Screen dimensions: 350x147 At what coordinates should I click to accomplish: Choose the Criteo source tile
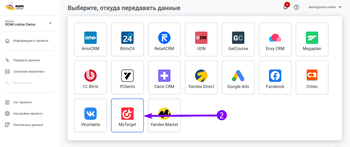click(312, 77)
